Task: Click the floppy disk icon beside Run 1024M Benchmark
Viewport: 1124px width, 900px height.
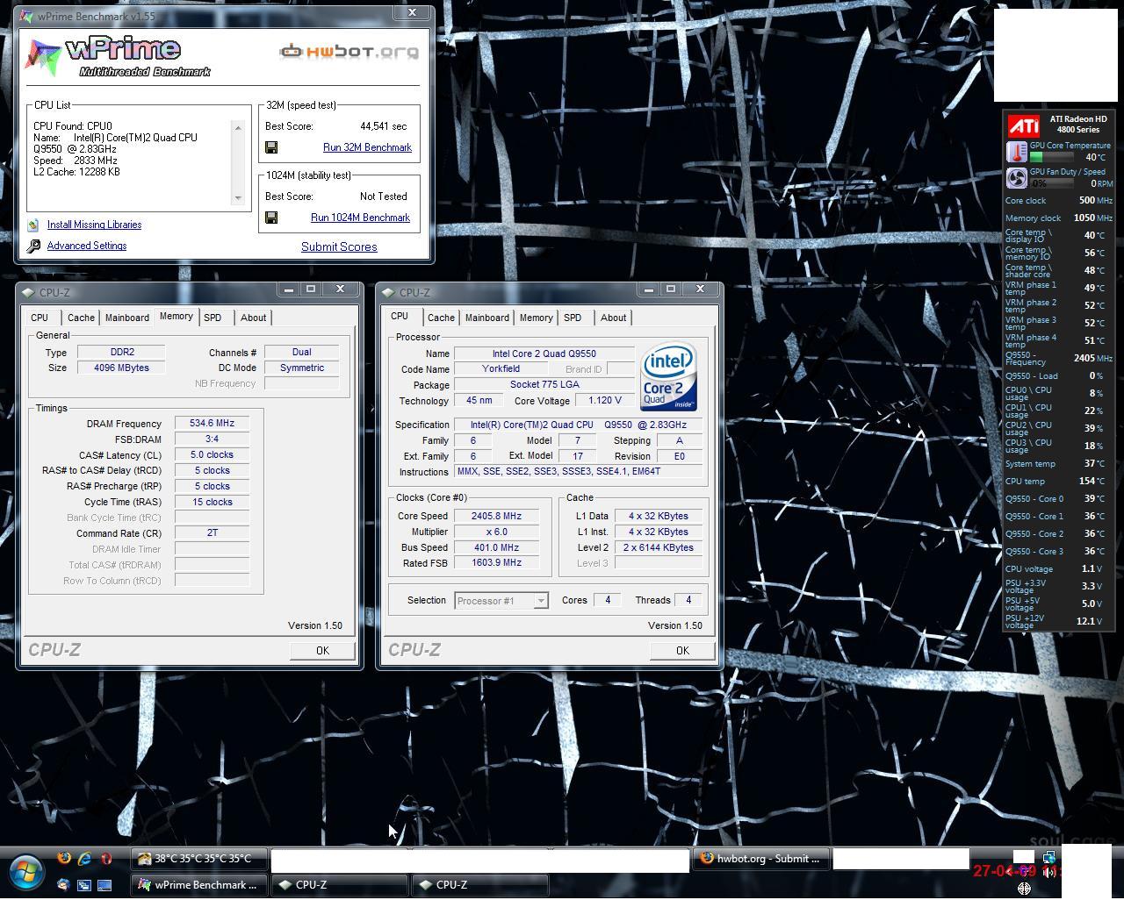Action: (x=271, y=218)
